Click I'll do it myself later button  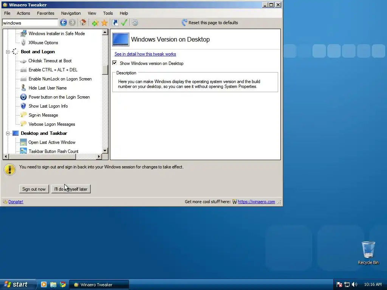[x=71, y=189]
